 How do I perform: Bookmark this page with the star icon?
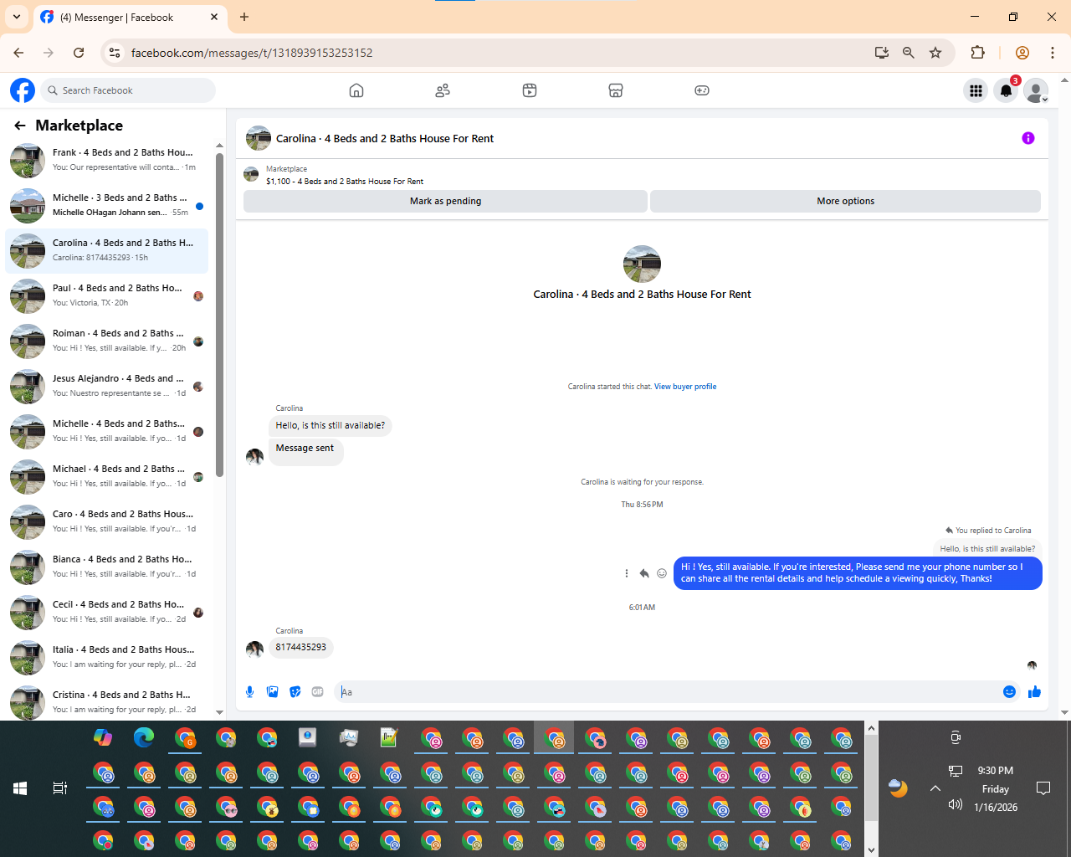tap(935, 53)
